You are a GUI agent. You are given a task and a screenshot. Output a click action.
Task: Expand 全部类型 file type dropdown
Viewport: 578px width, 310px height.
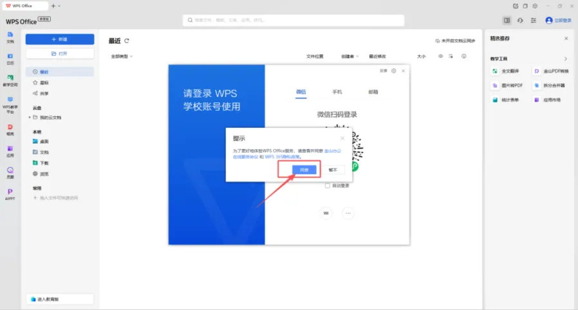122,56
